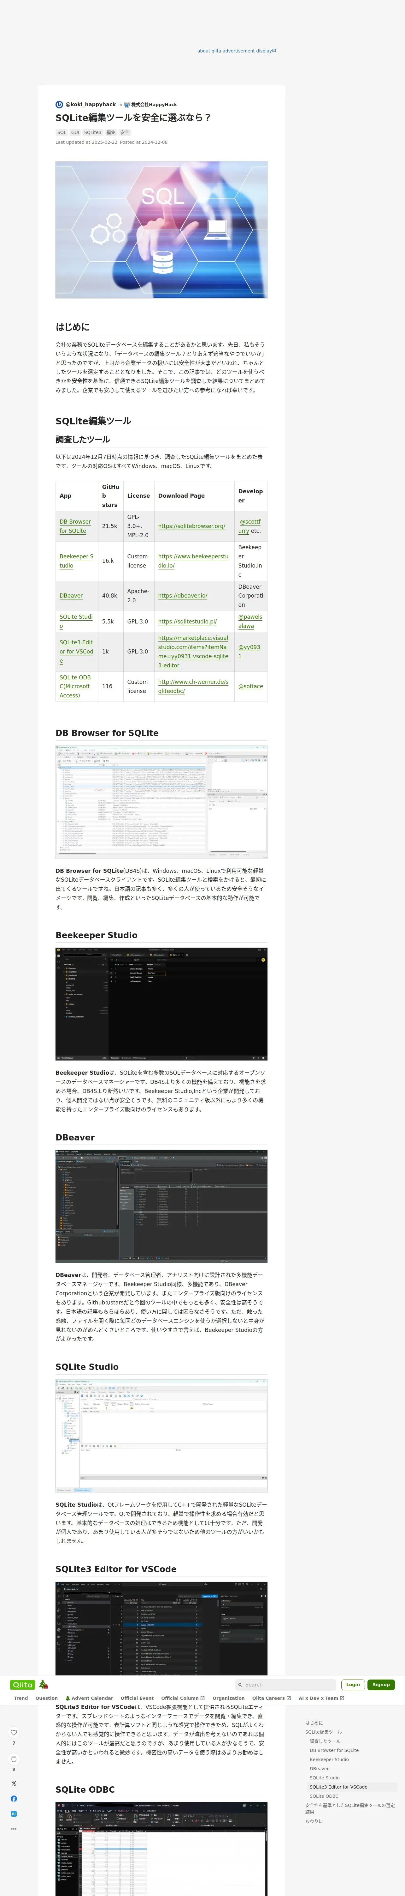Image resolution: width=405 pixels, height=1896 pixels.
Task: Click the SQL hexagon hero image
Action: [162, 230]
